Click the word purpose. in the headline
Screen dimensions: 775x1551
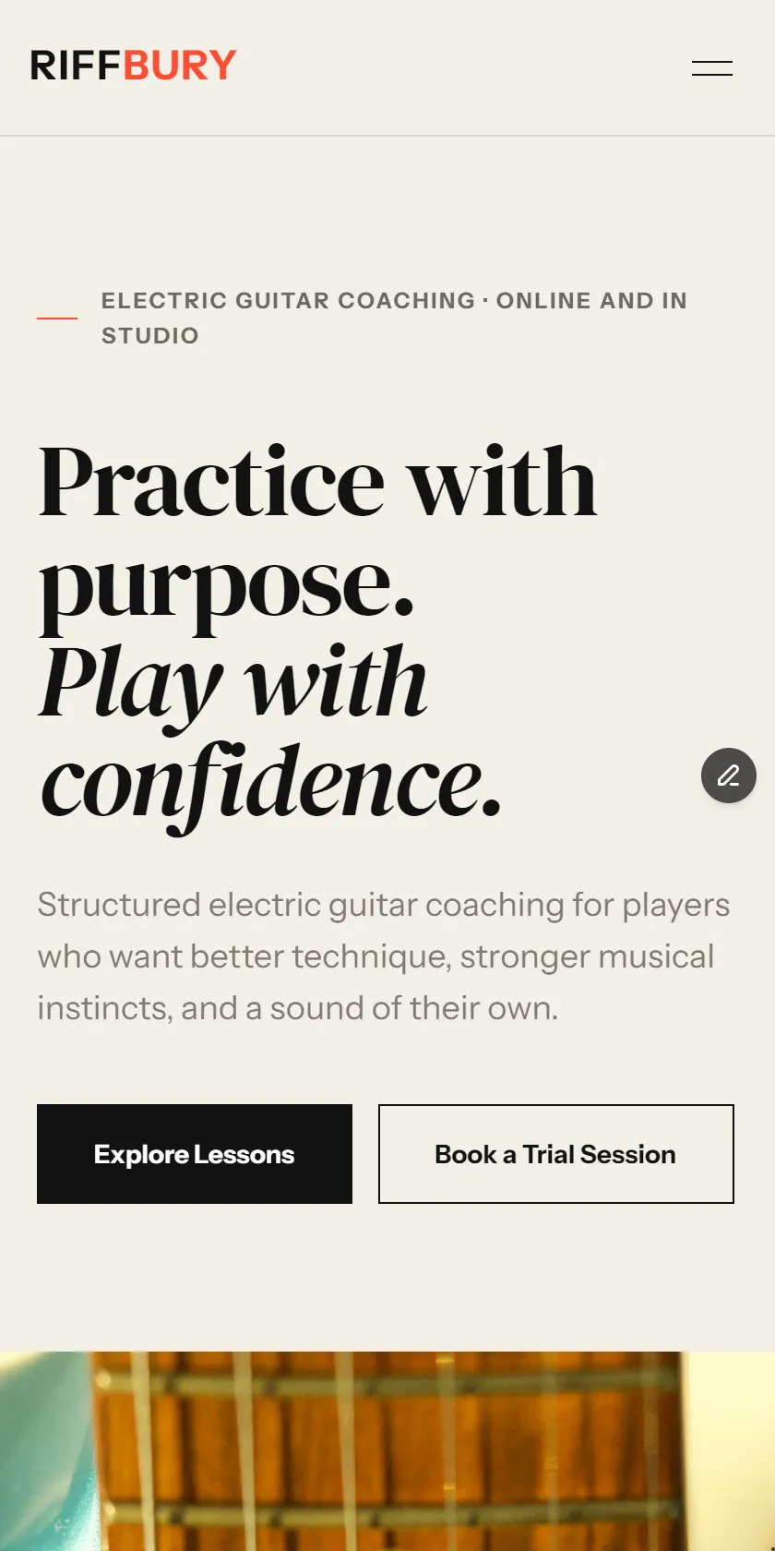pyautogui.click(x=226, y=583)
